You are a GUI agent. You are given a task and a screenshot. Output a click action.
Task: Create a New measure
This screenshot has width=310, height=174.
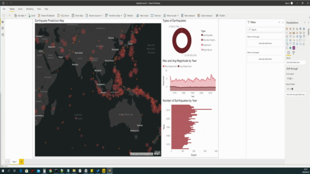(188, 15)
